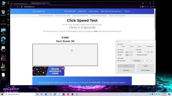Open the Mail app on the taskbar

(55, 94)
